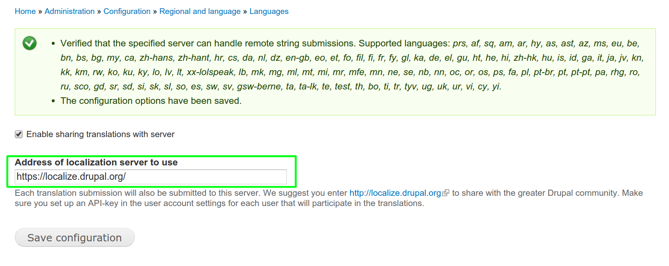Follow the http://localize.drupal.org link
This screenshot has height=266, width=669.
(395, 193)
